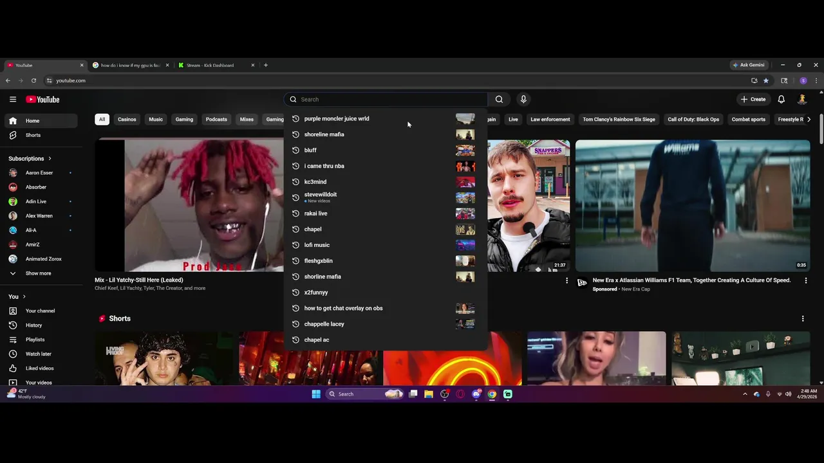
Task: Show hidden system tray icons
Action: (745, 394)
